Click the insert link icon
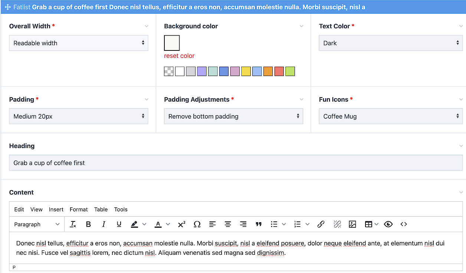 pos(321,224)
